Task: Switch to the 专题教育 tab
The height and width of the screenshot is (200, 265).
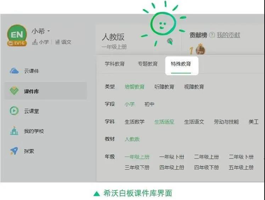Action: pyautogui.click(x=147, y=64)
